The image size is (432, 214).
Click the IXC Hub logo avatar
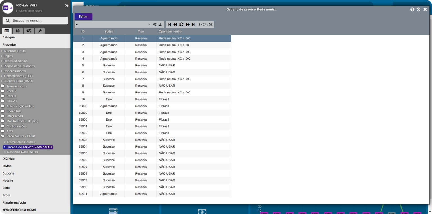[x=8, y=8]
